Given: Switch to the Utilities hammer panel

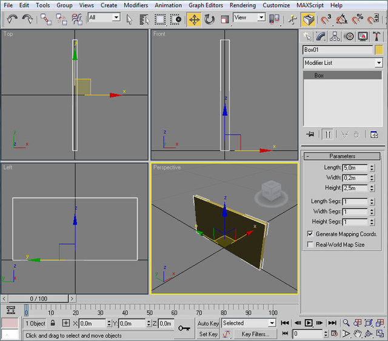Looking at the screenshot, I should coord(377,36).
